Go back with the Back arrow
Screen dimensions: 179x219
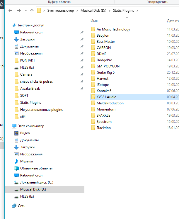(x=10, y=11)
